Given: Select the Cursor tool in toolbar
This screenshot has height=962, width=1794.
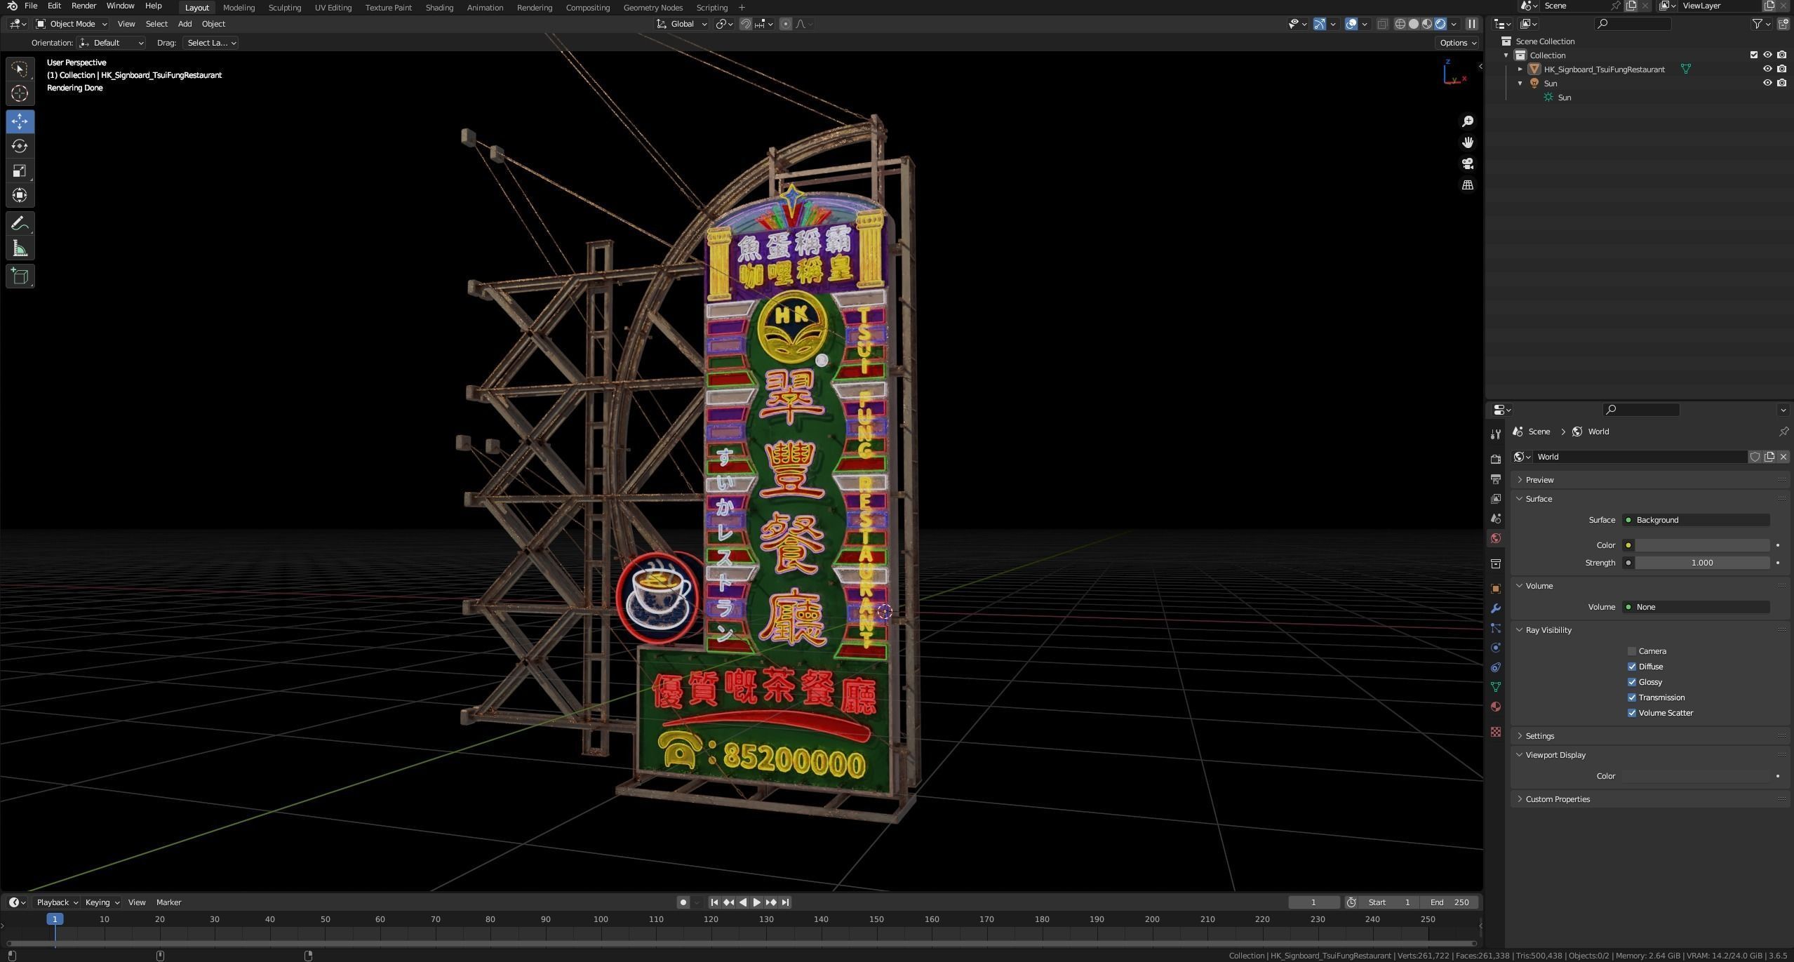Looking at the screenshot, I should click(20, 93).
